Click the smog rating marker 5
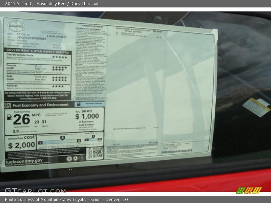 [93, 137]
